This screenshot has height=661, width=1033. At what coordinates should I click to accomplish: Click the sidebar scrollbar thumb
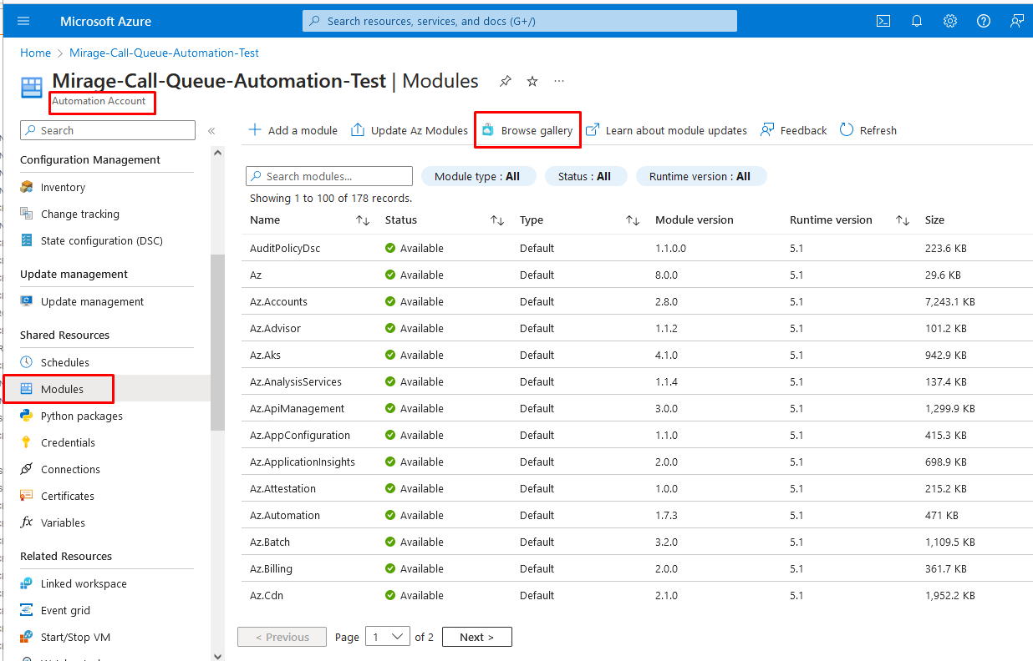pyautogui.click(x=217, y=342)
